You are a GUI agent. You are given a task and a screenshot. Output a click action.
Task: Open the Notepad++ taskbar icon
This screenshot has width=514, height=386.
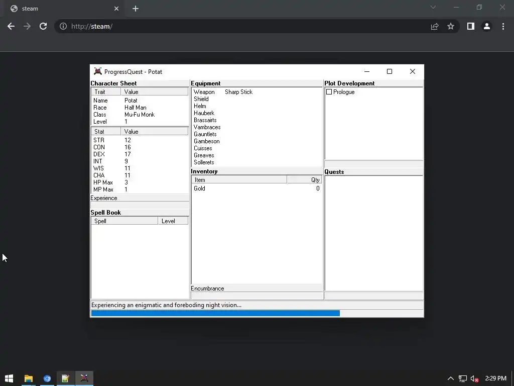click(65, 378)
